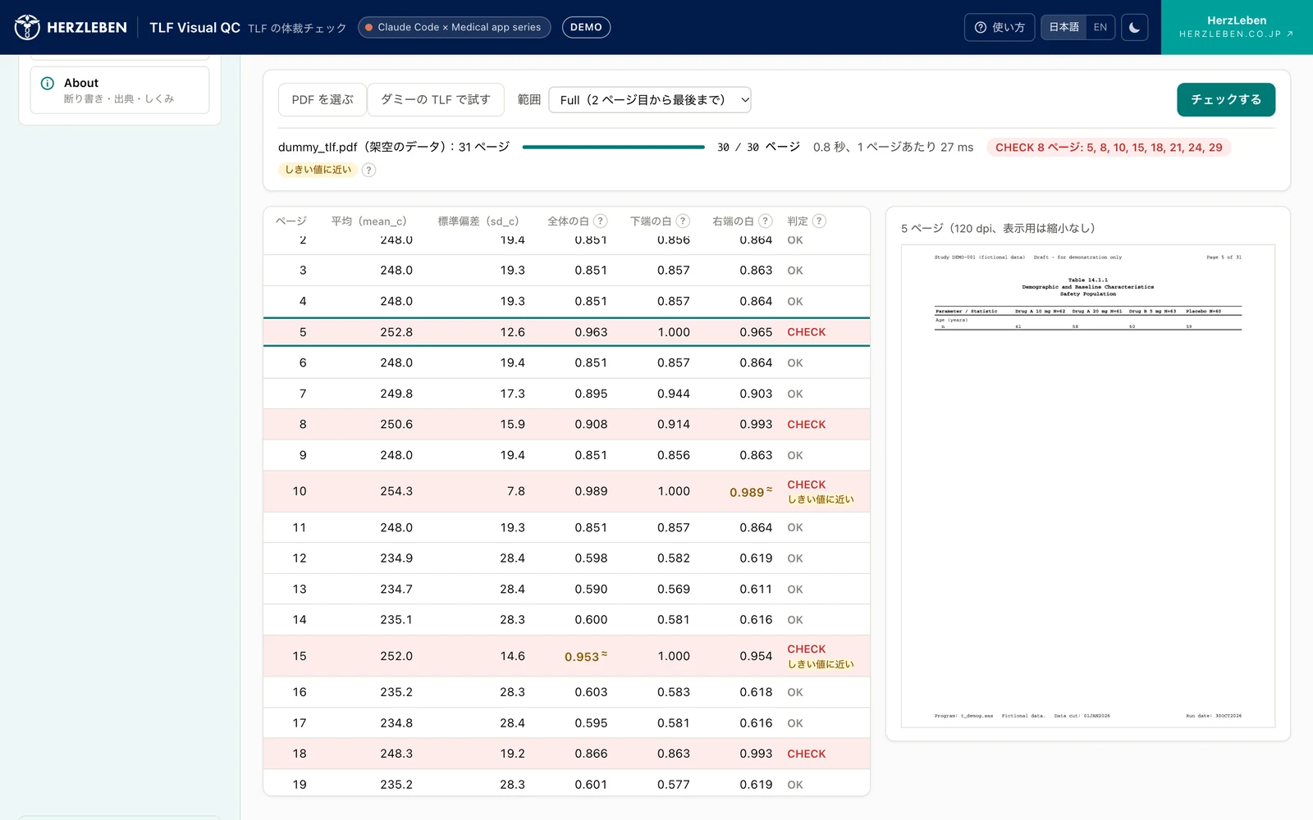The width and height of the screenshot is (1313, 820).
Task: Click help icon next to 下端の白 header
Action: point(683,221)
